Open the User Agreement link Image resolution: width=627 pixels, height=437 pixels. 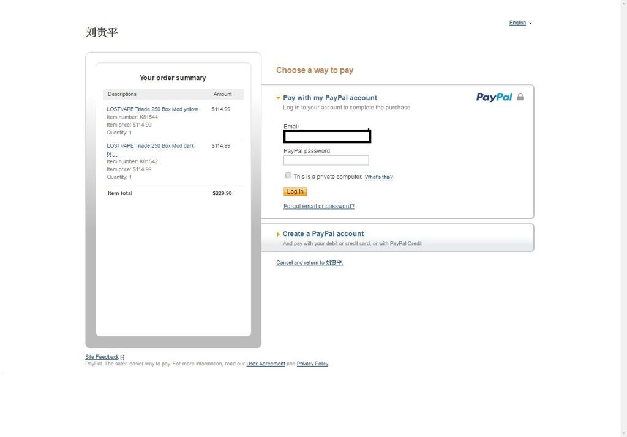(x=266, y=364)
